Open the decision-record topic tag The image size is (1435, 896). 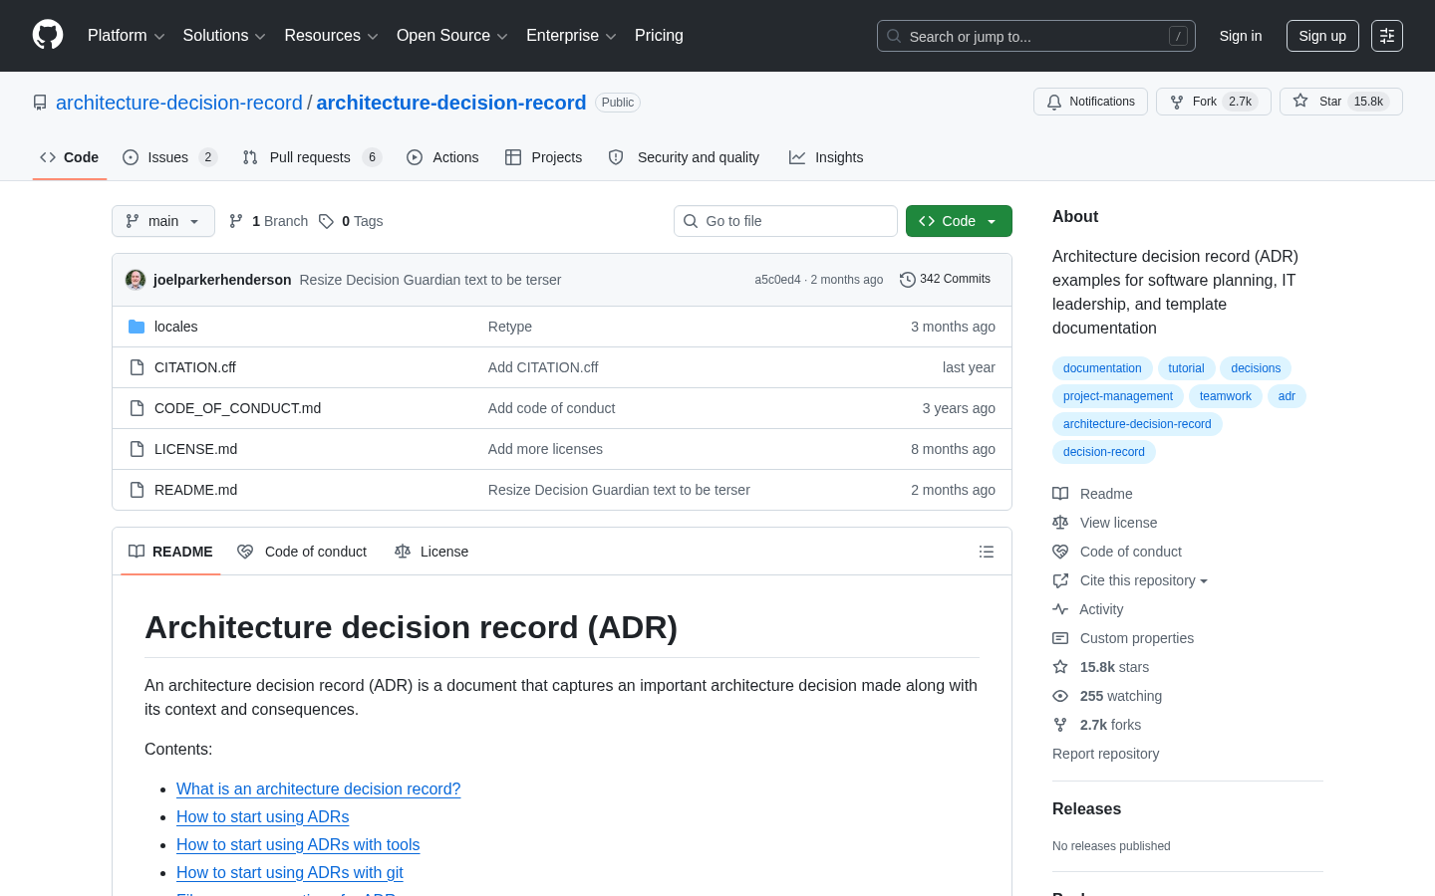1104,452
